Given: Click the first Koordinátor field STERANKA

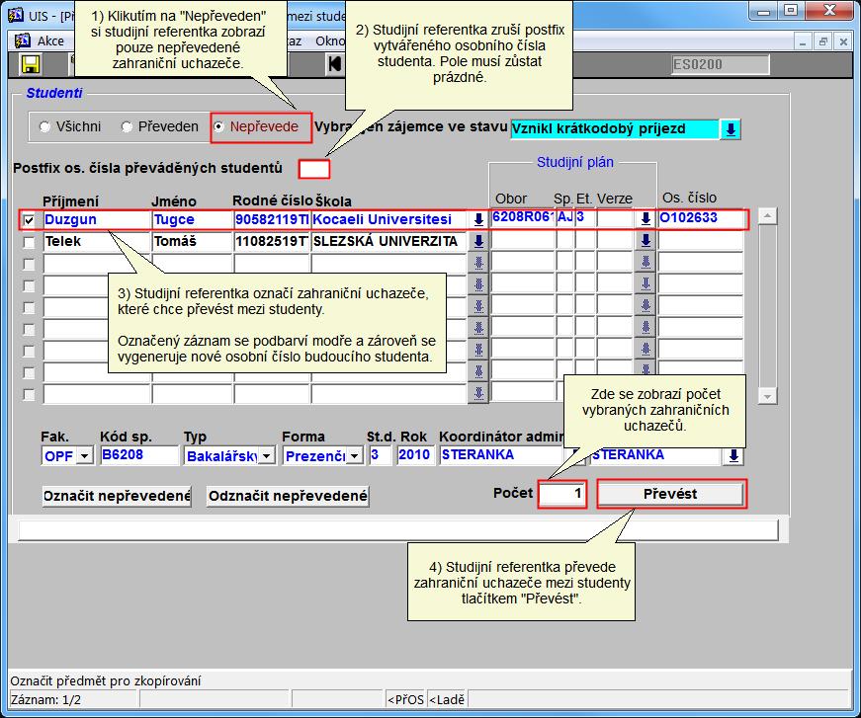Looking at the screenshot, I should (502, 455).
